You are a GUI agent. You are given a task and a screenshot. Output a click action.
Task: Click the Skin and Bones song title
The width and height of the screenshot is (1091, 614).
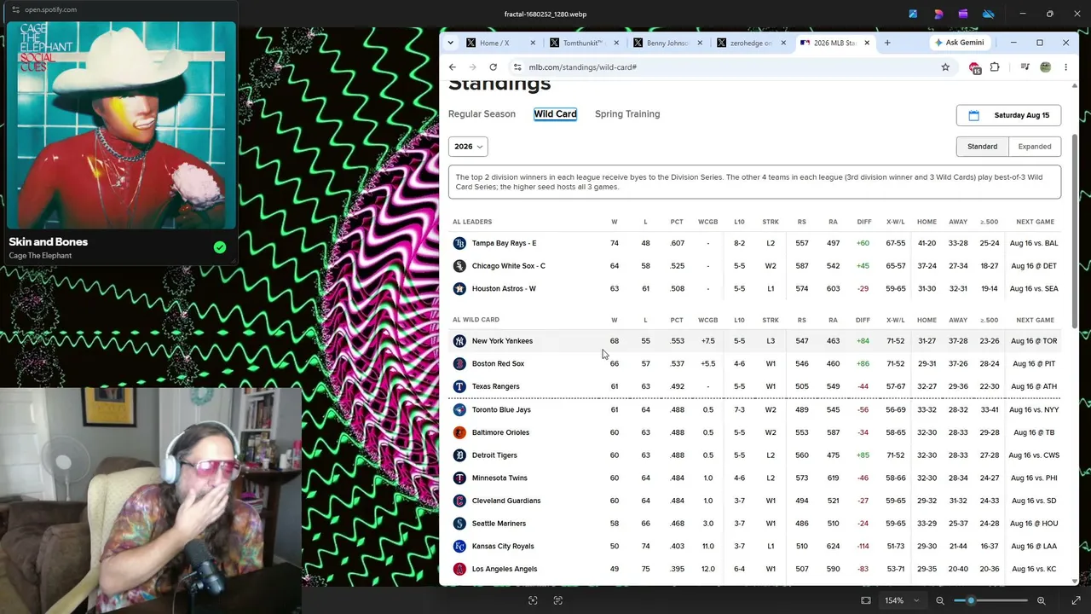tap(49, 242)
